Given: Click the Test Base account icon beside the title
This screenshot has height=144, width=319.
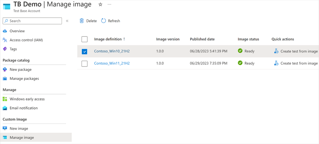Looking at the screenshot, I should tap(6, 6).
